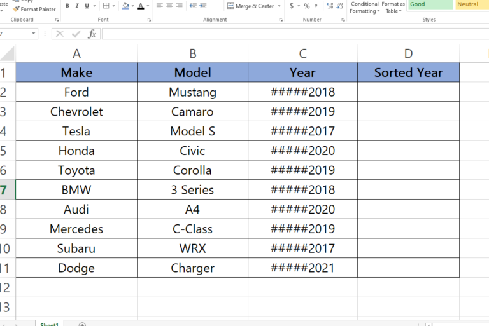The width and height of the screenshot is (489, 326).
Task: Click the Increase Indent icon
Action: click(x=203, y=6)
